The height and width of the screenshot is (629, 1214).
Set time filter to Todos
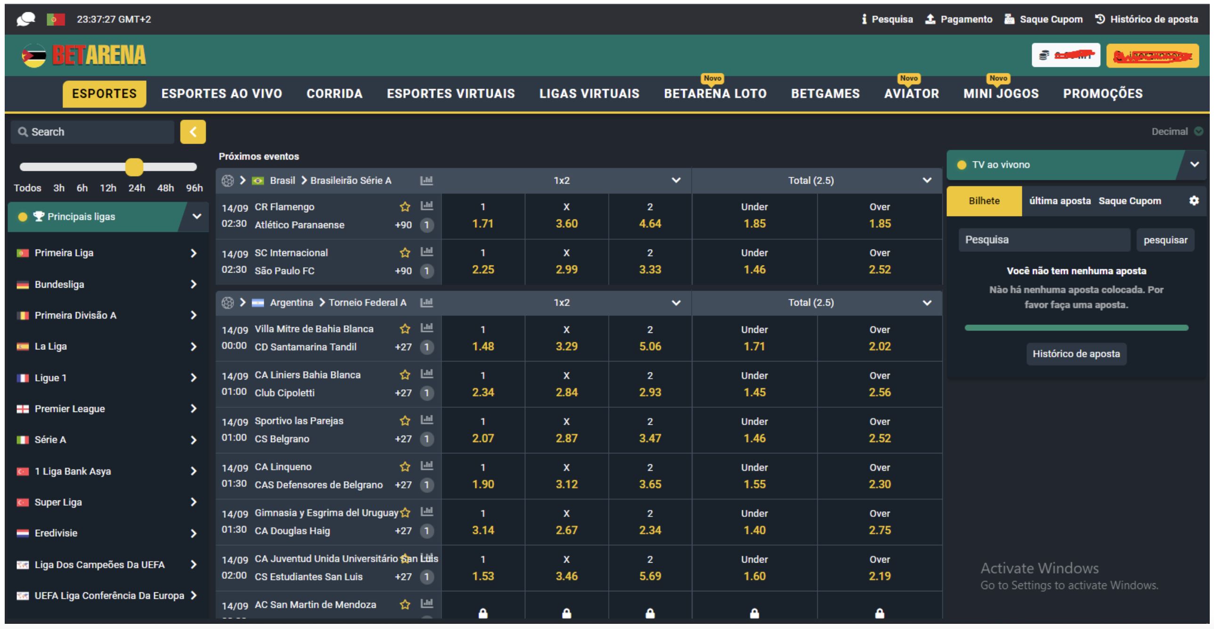pyautogui.click(x=27, y=188)
